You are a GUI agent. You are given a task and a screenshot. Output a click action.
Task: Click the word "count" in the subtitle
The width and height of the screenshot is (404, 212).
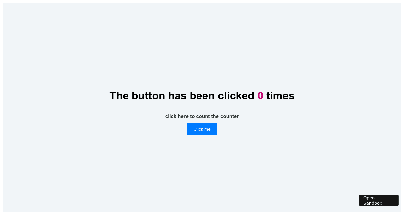click(x=203, y=116)
